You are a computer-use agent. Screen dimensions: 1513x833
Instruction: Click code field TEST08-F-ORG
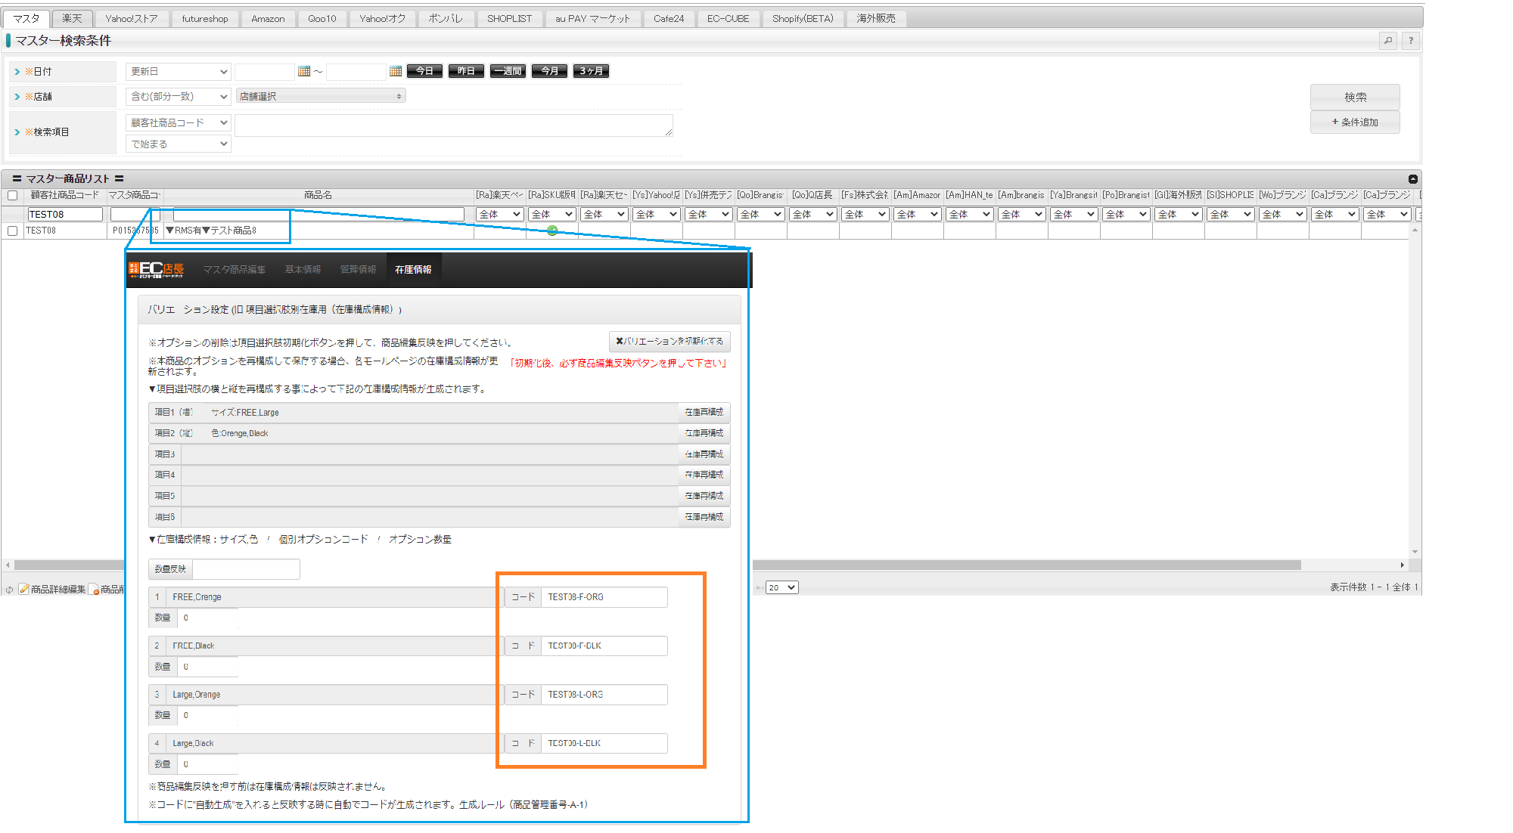(x=604, y=597)
